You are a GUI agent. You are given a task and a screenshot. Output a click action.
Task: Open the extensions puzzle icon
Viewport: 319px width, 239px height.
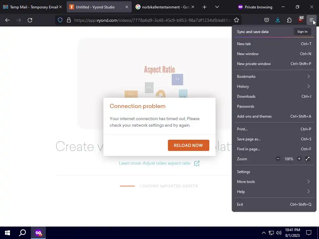click(289, 20)
